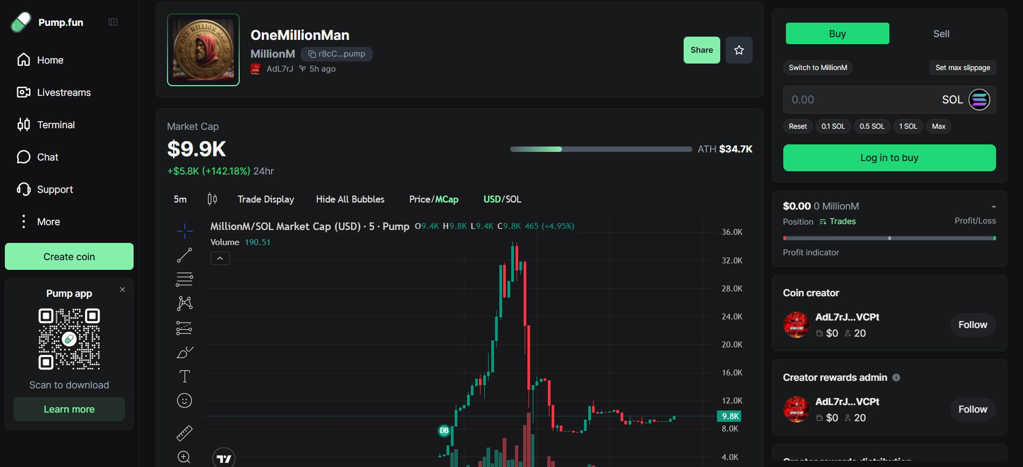This screenshot has width=1023, height=467.
Task: Expand the More menu
Action: coord(38,221)
